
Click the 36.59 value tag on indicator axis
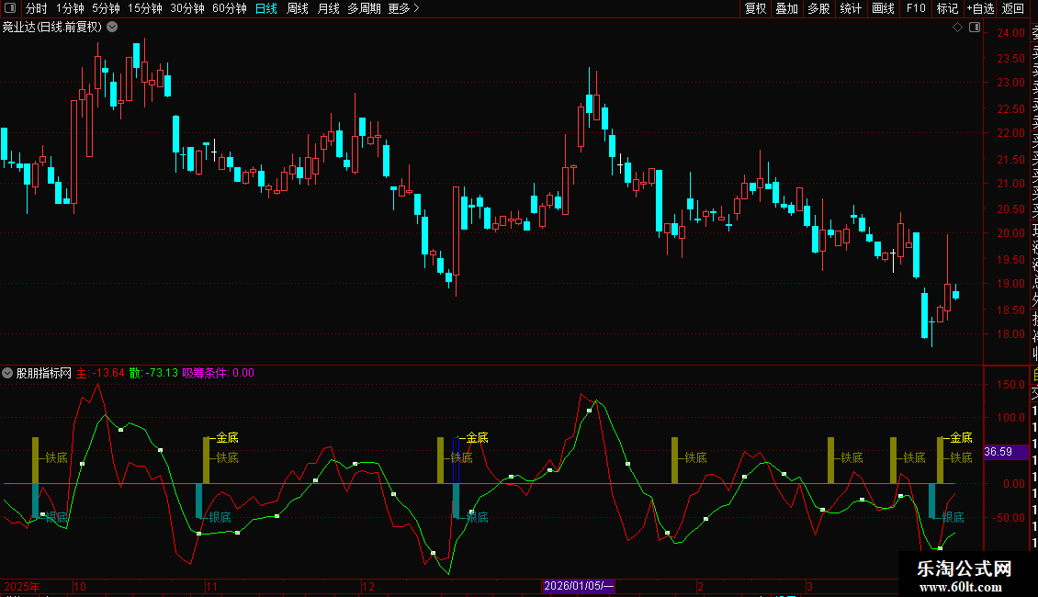pyautogui.click(x=1006, y=452)
